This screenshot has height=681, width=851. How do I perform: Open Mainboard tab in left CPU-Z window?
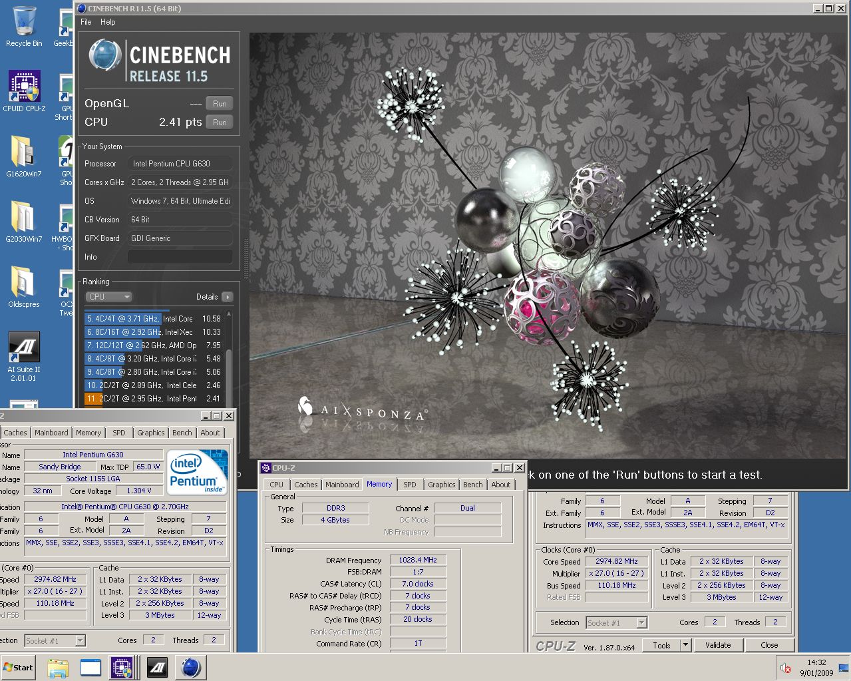51,433
